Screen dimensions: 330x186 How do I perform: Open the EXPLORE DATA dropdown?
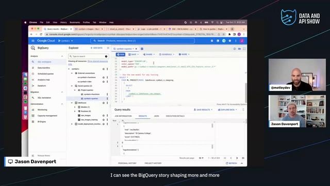(227, 110)
